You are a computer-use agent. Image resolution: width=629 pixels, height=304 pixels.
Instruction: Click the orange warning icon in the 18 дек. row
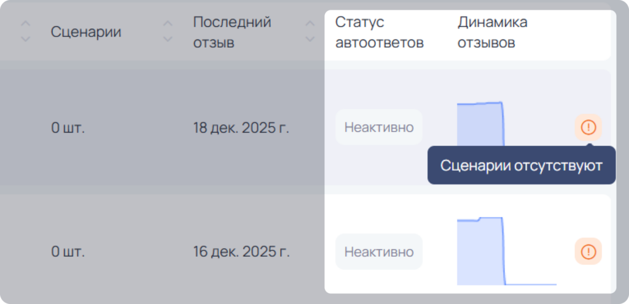(588, 127)
